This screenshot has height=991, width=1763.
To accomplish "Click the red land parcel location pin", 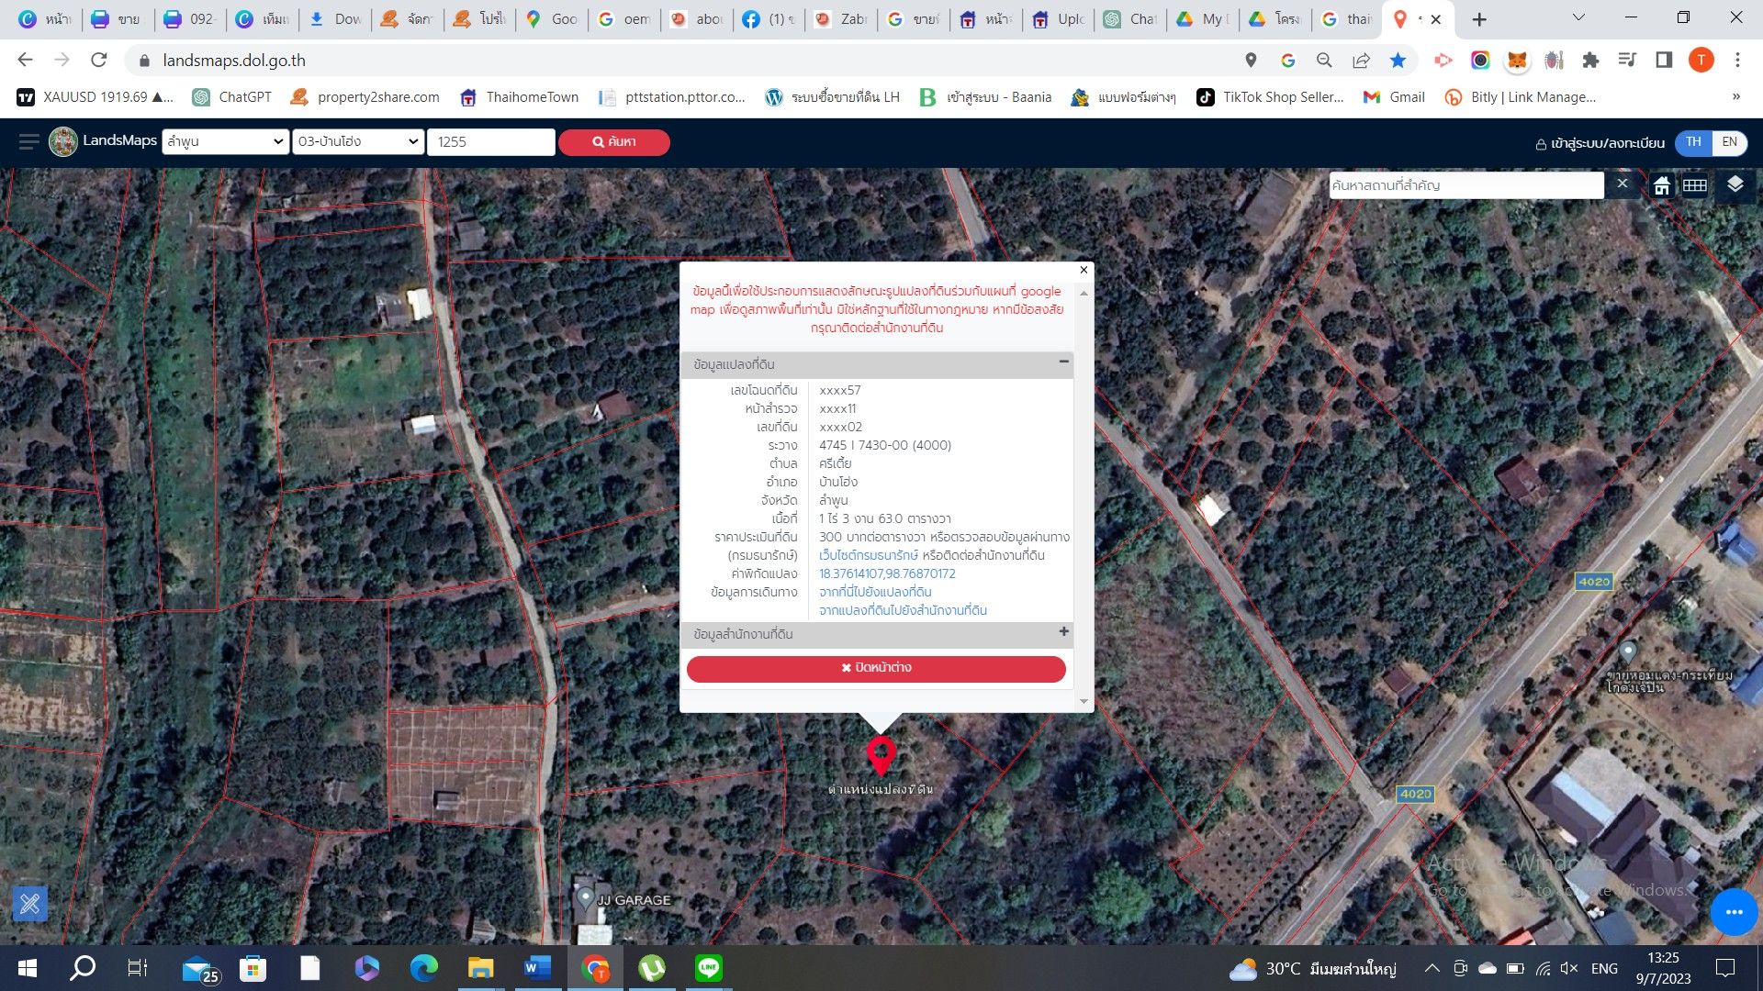I will pyautogui.click(x=881, y=755).
